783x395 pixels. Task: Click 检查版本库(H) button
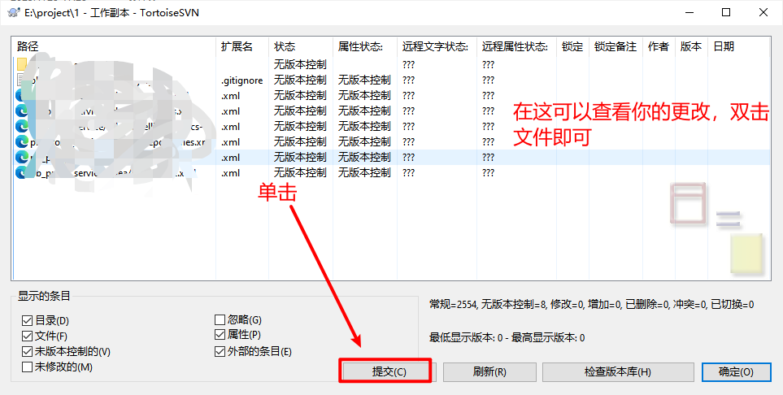tap(618, 372)
